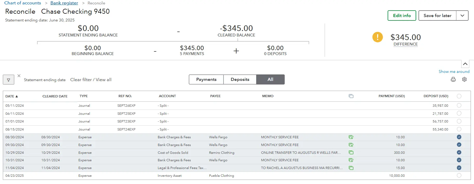Click the copy icon in column header

[x=351, y=96]
